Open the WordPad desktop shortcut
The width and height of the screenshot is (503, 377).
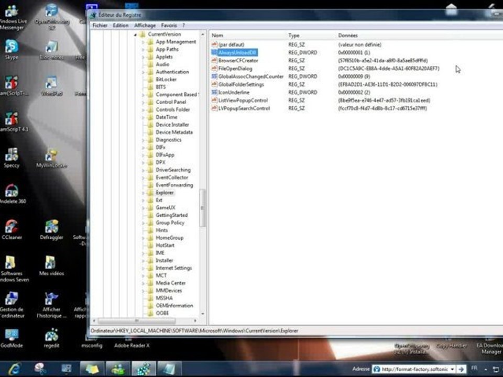51,86
